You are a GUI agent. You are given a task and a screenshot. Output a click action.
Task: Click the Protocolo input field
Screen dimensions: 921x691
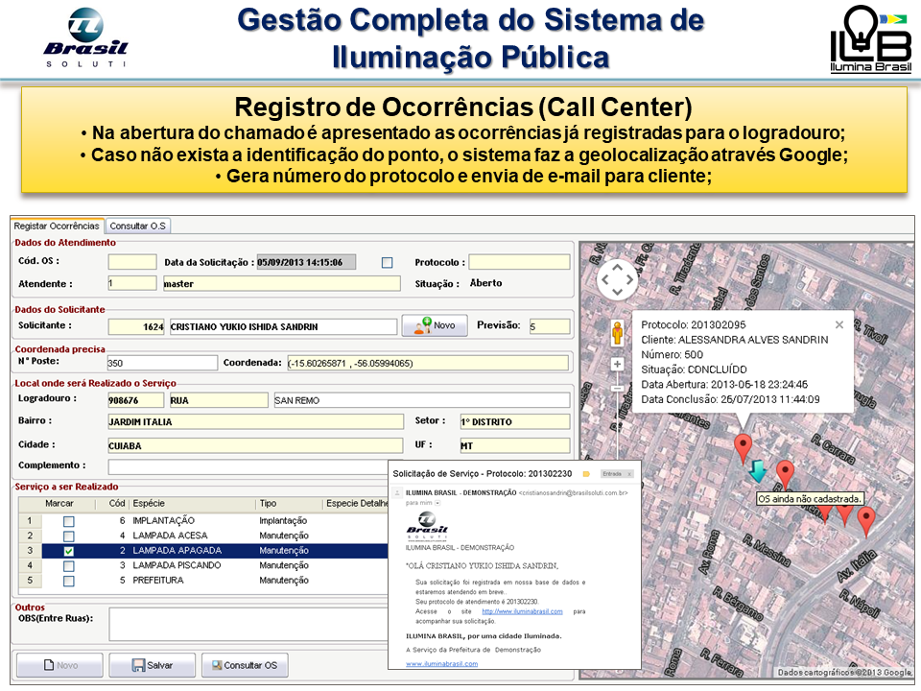[518, 262]
